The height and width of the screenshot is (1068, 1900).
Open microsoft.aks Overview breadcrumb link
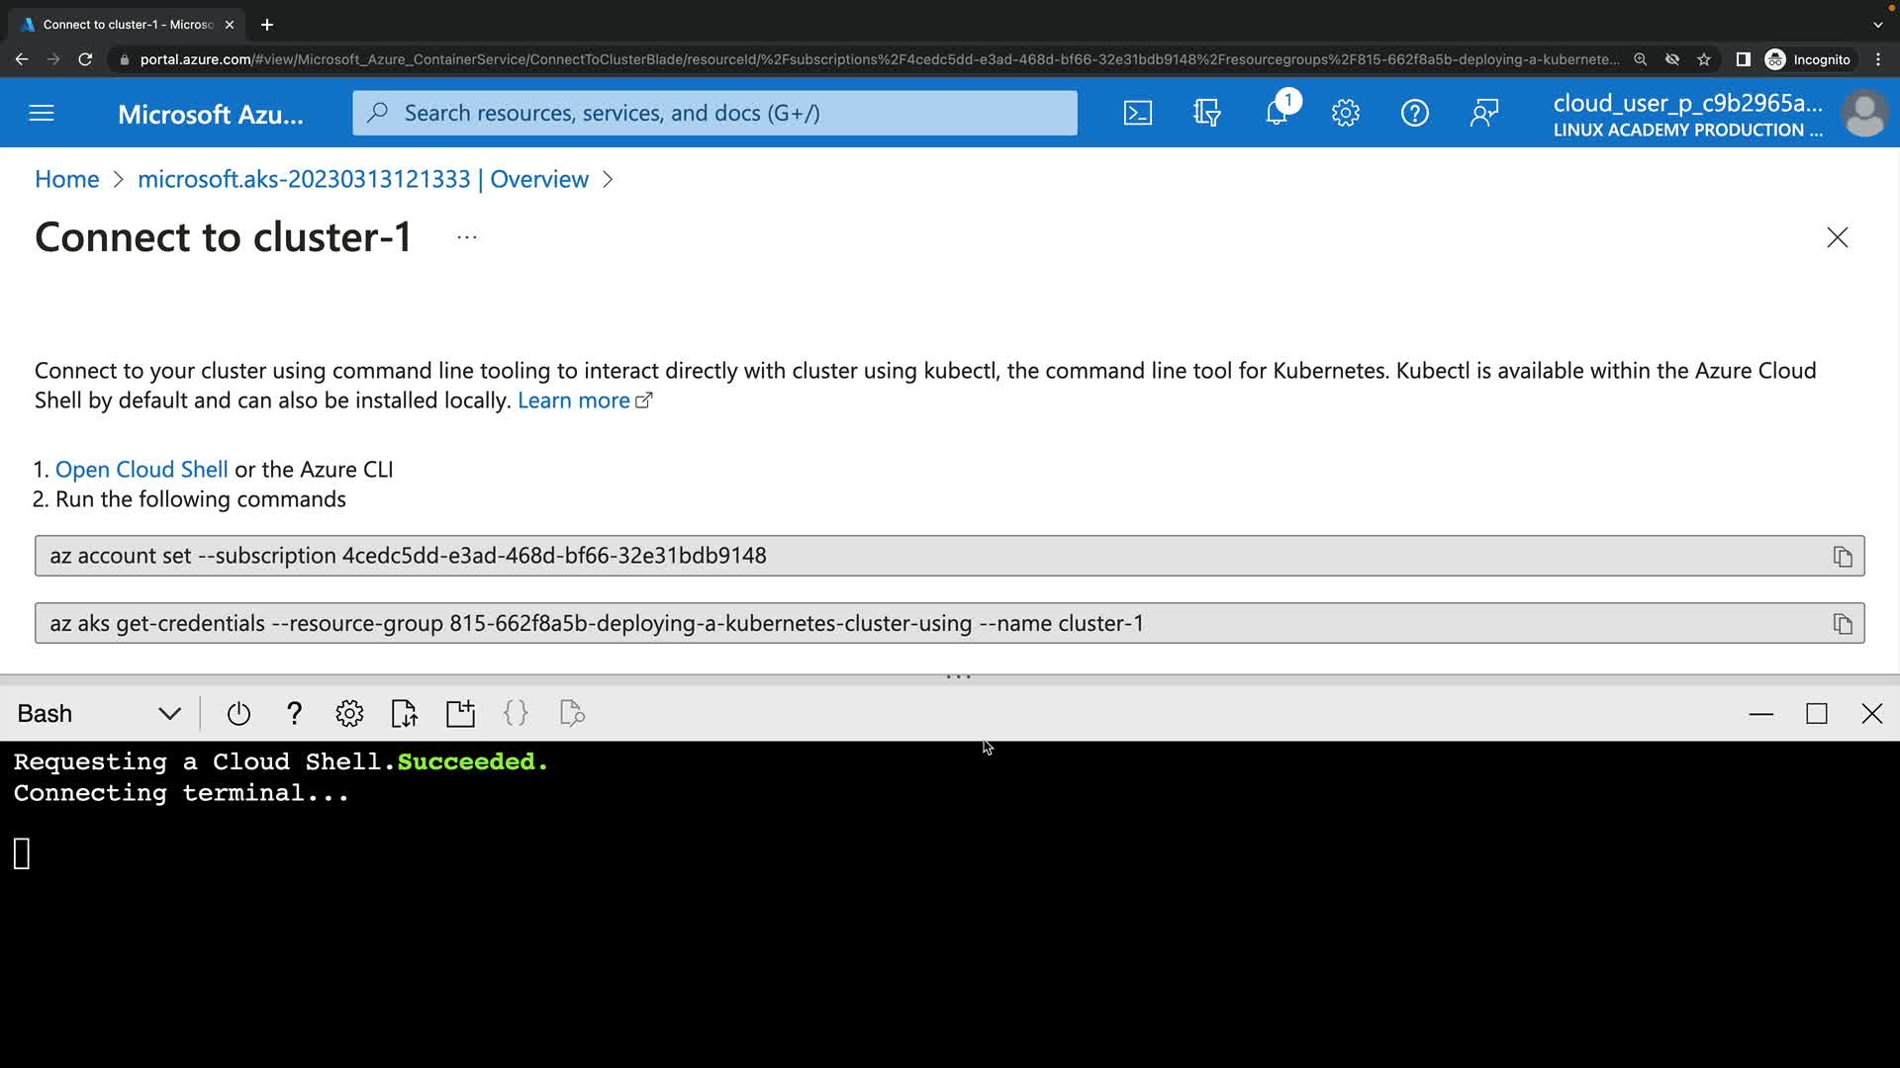point(362,179)
